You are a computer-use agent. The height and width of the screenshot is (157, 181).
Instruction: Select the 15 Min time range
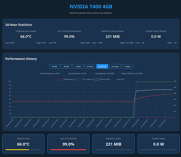tap(54, 67)
